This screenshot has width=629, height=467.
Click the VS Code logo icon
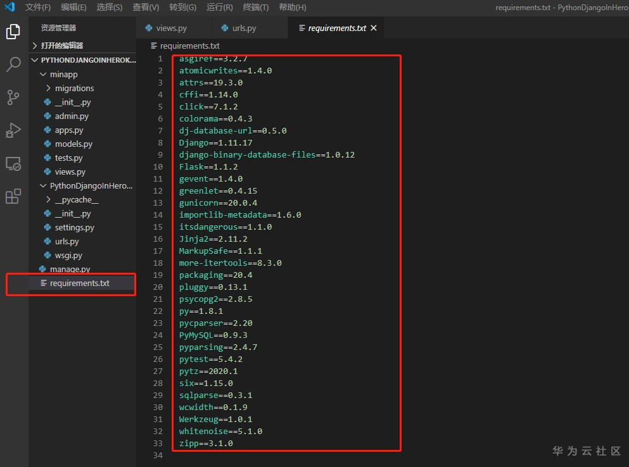pos(10,7)
